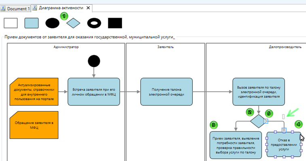Select activity 'Прием заявителя, выявление потребности'
This screenshot has height=161, width=306.
coord(236,145)
